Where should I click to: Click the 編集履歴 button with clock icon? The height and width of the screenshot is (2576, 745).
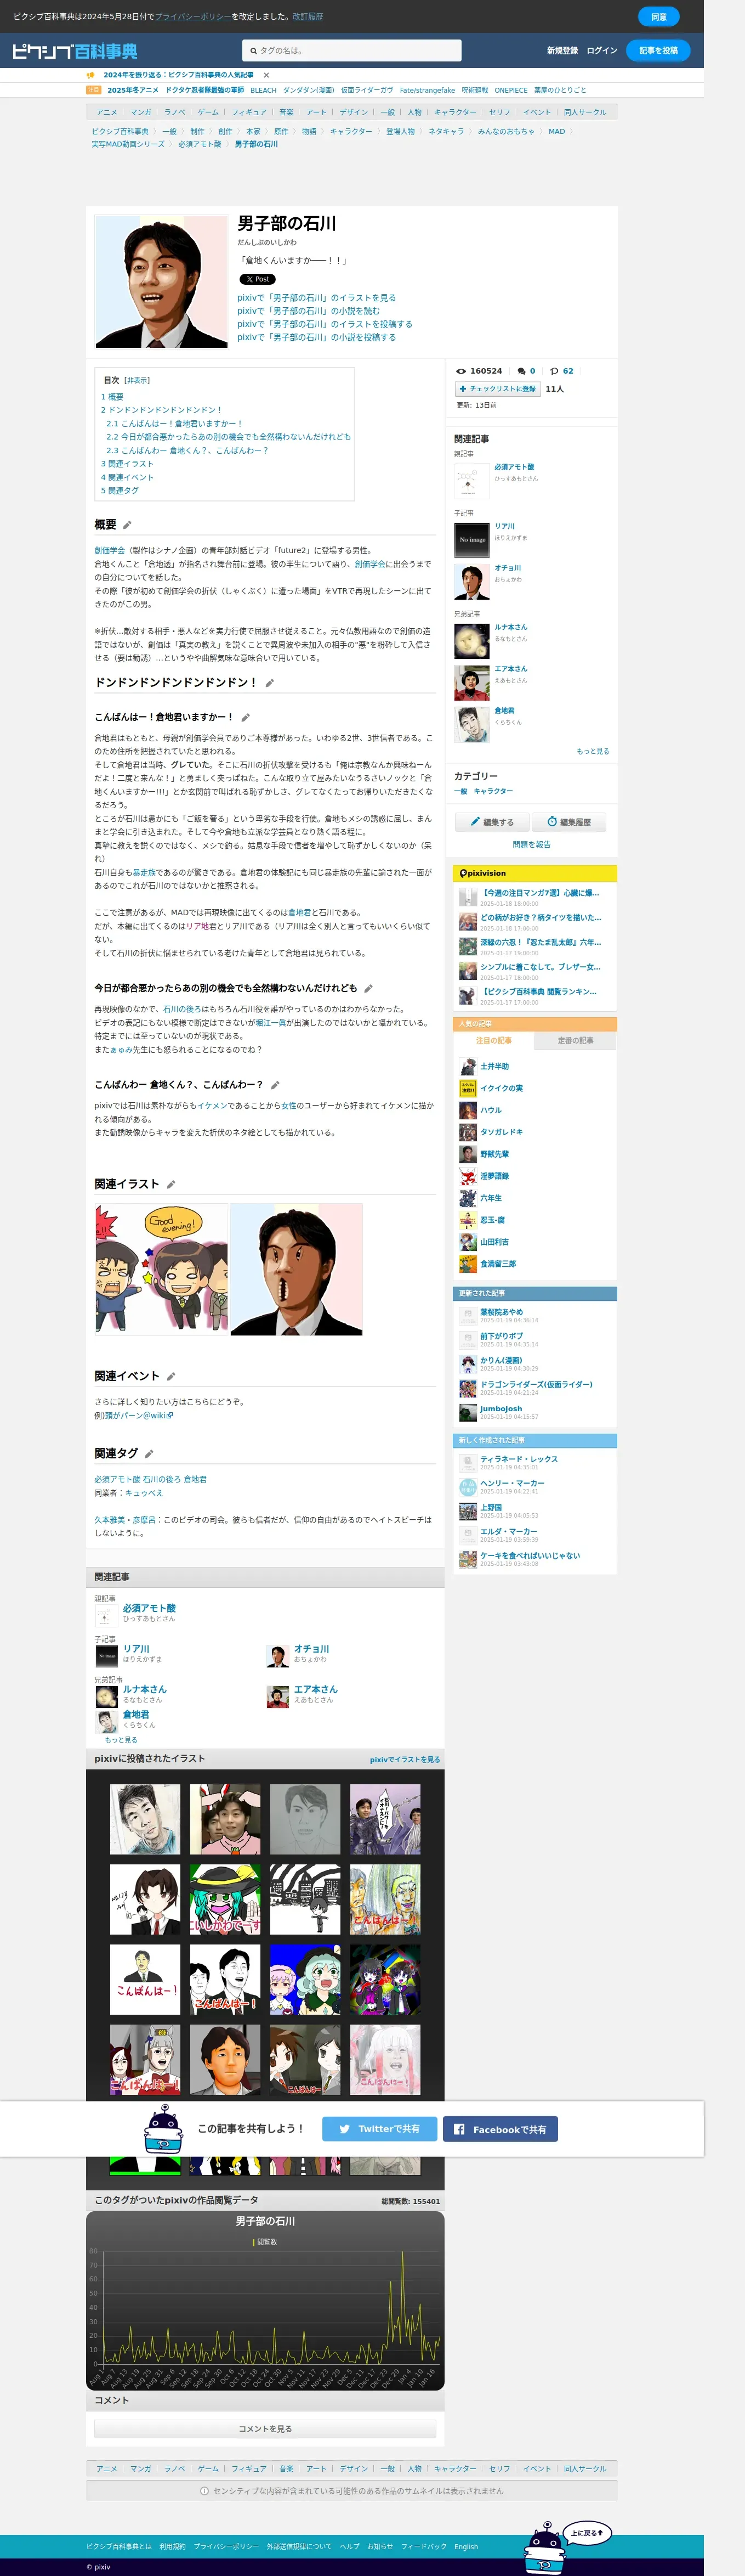569,822
